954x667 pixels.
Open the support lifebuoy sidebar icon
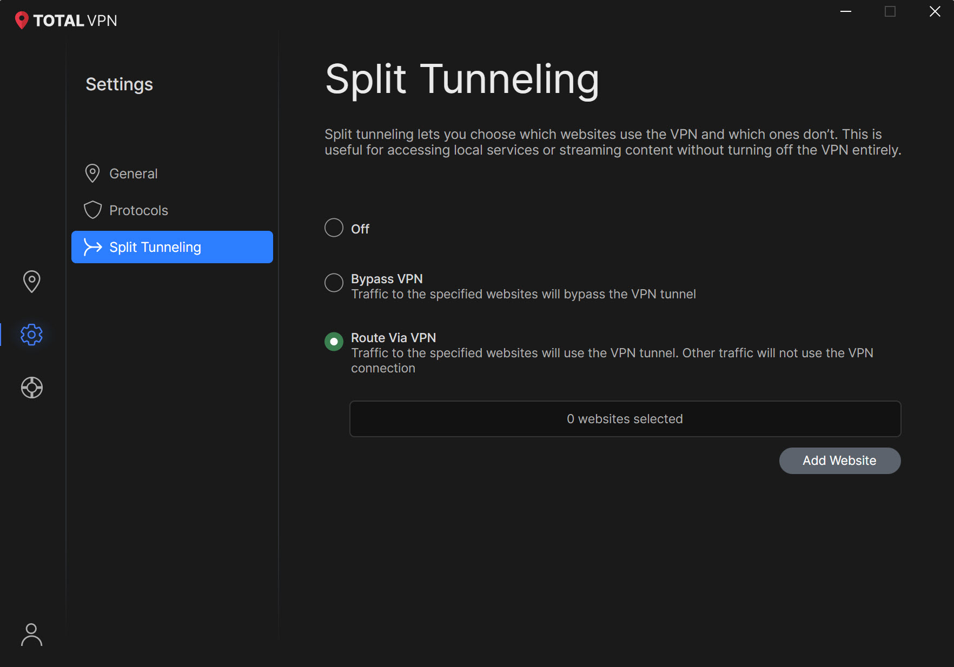coord(31,388)
